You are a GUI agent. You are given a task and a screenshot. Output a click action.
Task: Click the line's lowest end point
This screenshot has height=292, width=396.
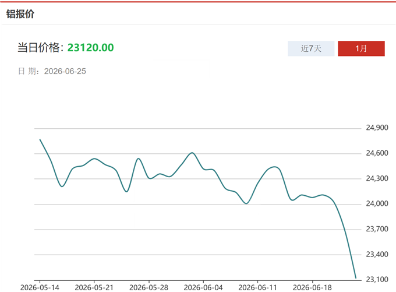click(x=356, y=278)
